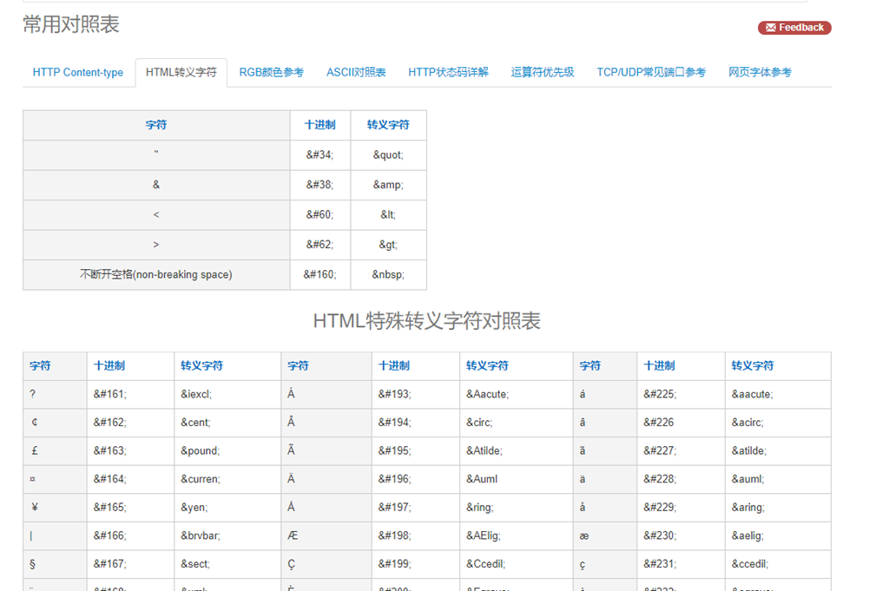Go to the HTTP状态码详解 tab
The width and height of the screenshot is (889, 591).
pyautogui.click(x=448, y=73)
